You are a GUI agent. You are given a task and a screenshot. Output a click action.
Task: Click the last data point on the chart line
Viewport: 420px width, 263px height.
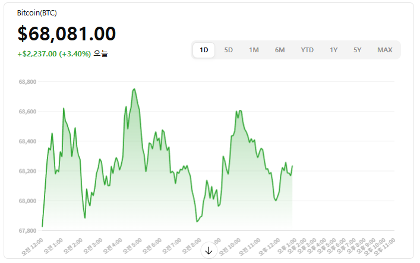tap(292, 166)
